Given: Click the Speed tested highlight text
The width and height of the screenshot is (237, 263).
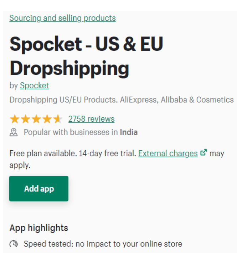Looking at the screenshot, I should (103, 244).
